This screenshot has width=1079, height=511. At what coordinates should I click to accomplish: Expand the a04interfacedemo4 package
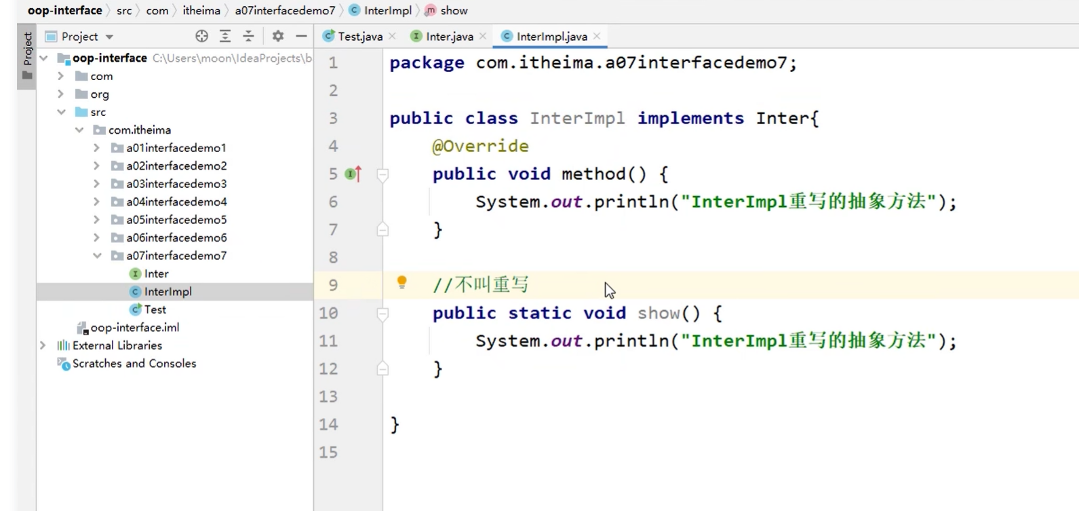point(97,202)
